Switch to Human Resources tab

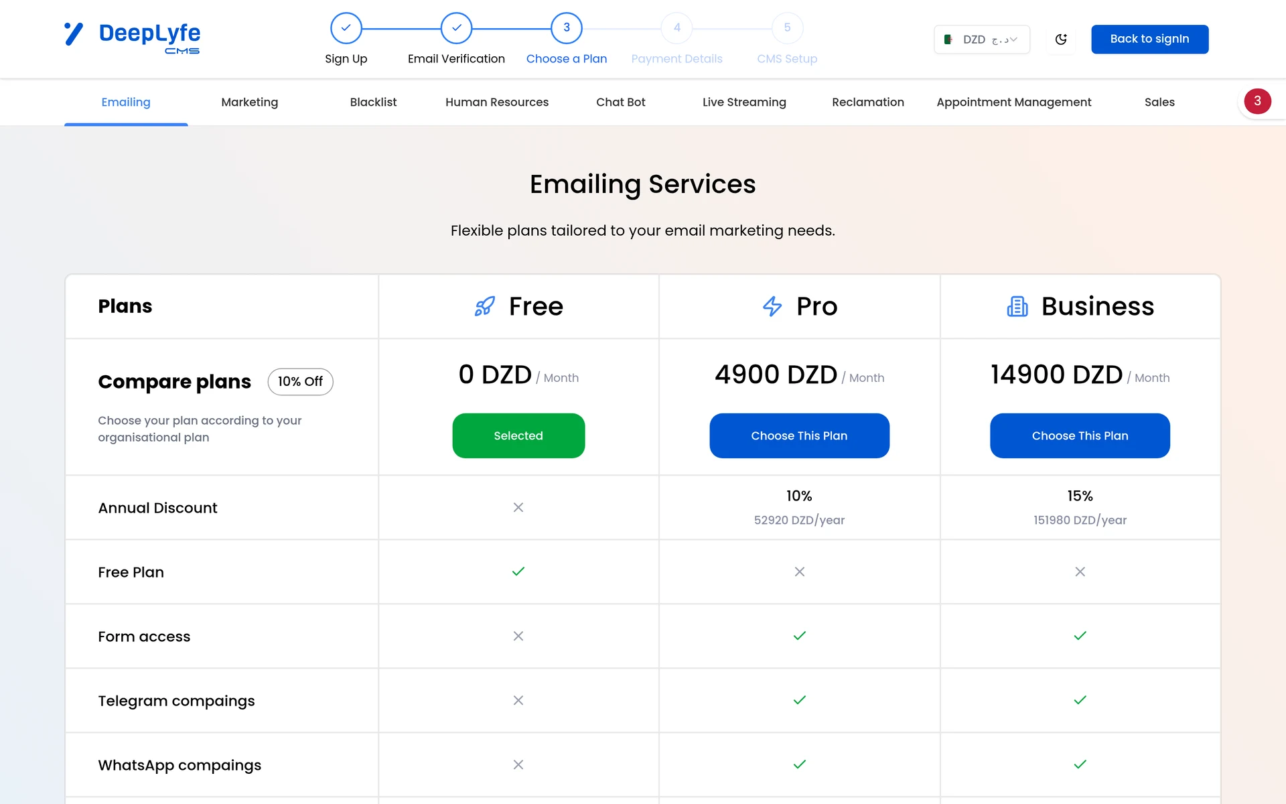(497, 102)
